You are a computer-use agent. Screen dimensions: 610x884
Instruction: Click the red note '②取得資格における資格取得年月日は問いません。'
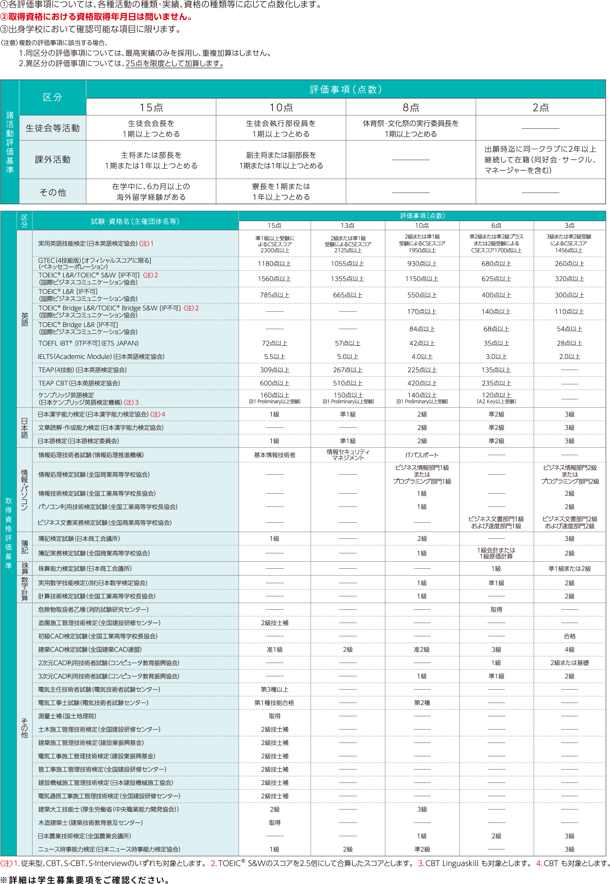pos(97,17)
